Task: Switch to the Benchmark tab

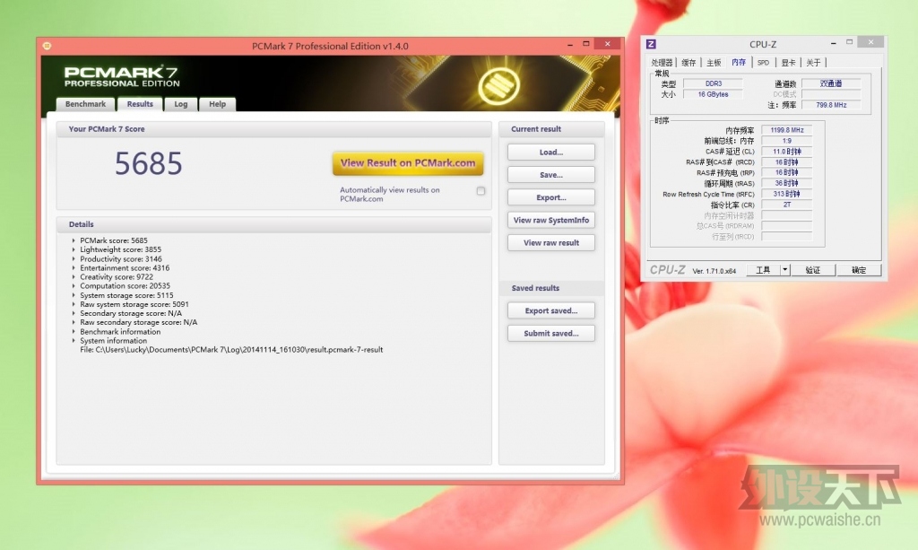Action: coord(85,104)
